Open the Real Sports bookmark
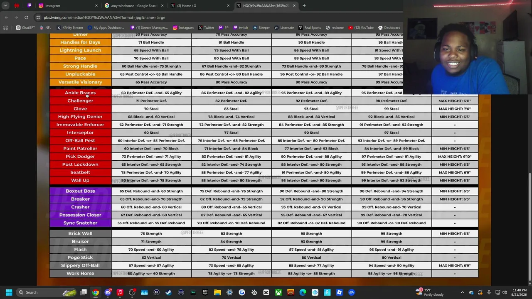This screenshot has width=532, height=299. 310,28
